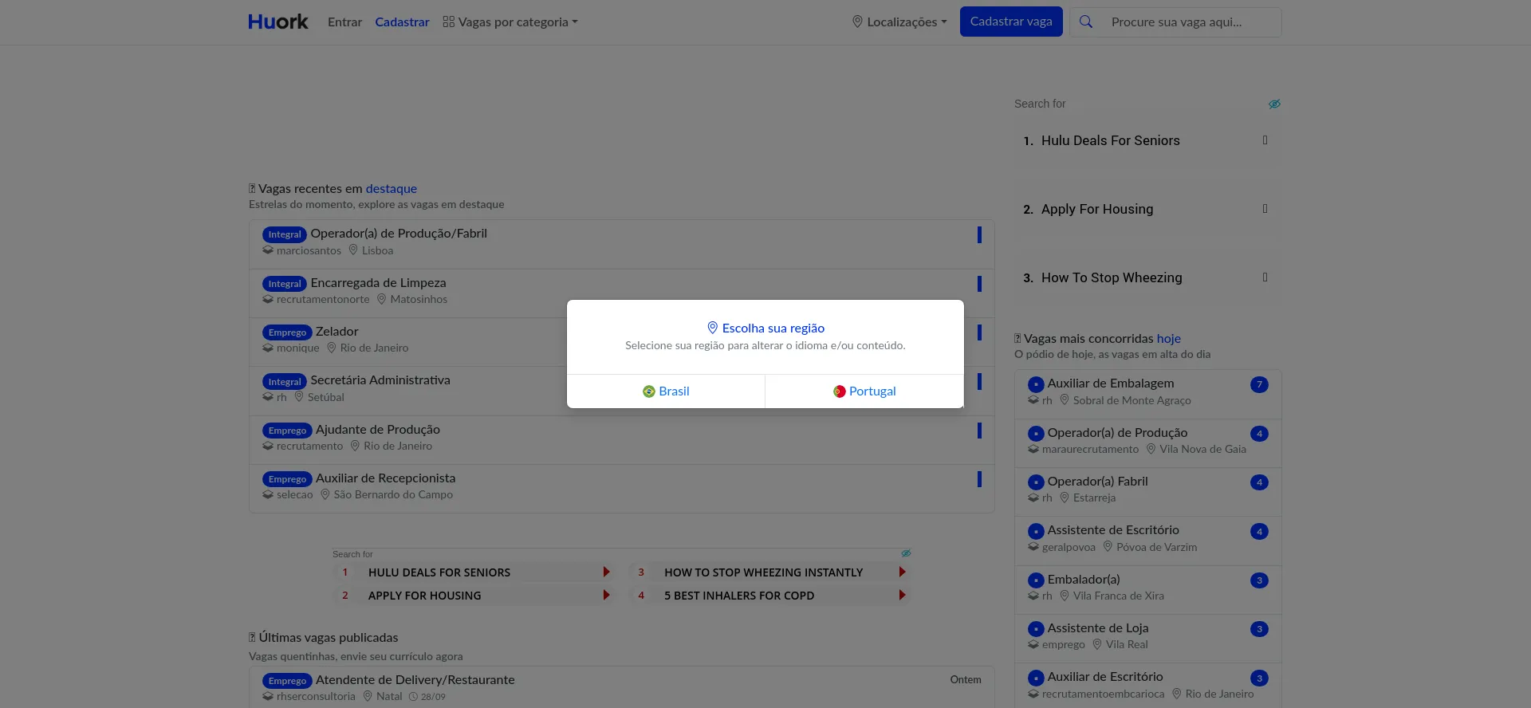This screenshot has width=1531, height=708.
Task: Focus the Procure sua vaga aqui search field
Action: (1191, 22)
